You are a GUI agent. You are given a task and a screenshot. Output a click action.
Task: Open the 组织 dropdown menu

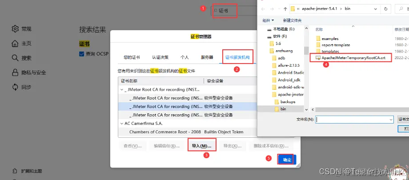[269, 20]
